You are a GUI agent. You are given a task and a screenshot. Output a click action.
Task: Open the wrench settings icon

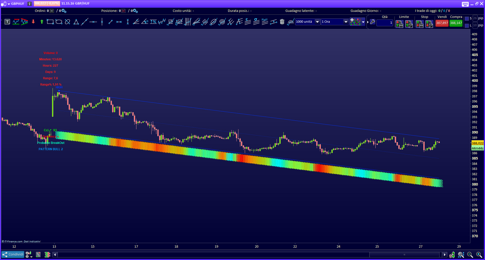point(373,22)
